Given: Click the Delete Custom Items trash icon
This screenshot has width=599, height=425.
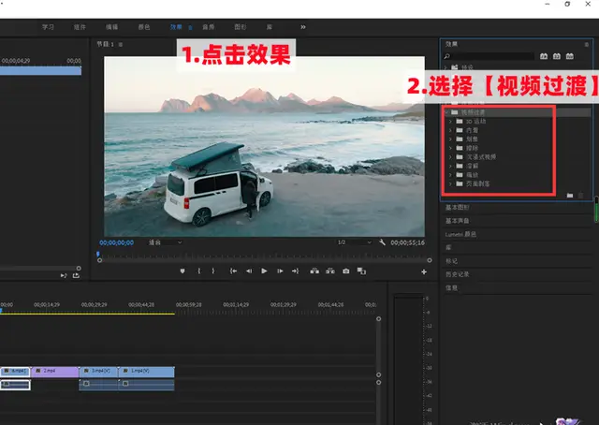Looking at the screenshot, I should [580, 196].
